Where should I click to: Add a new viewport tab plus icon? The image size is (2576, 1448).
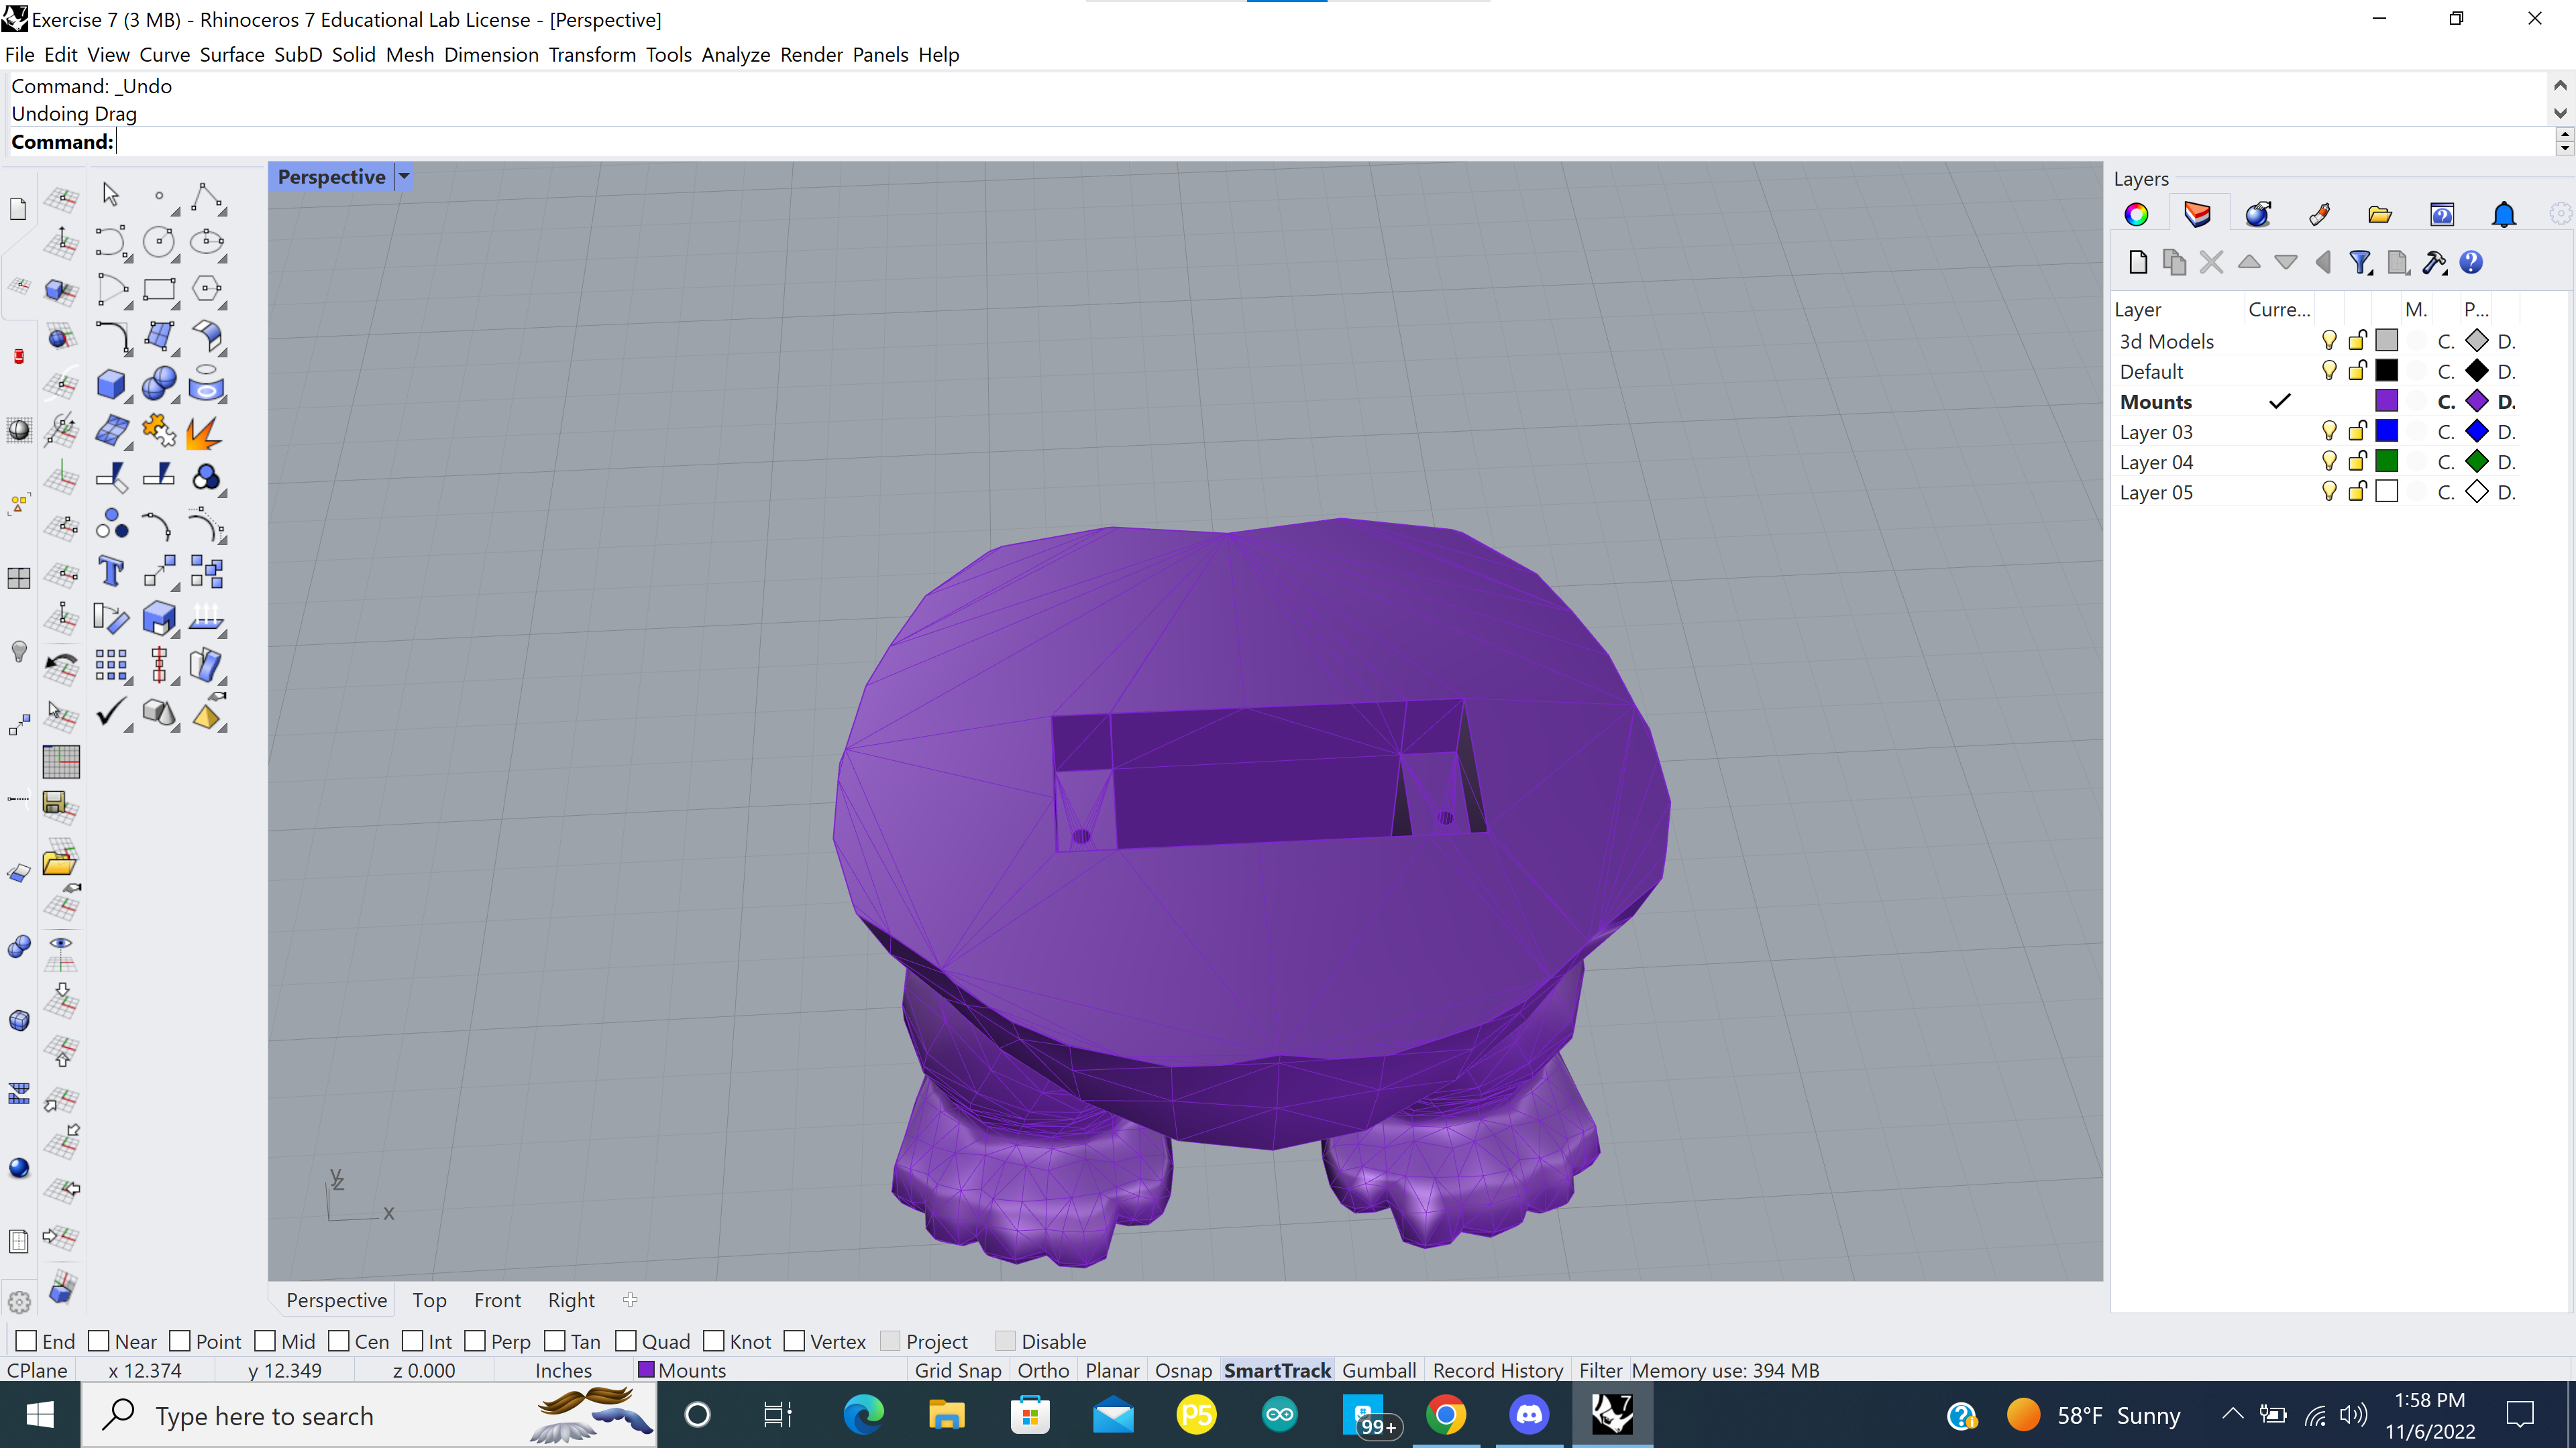(630, 1300)
